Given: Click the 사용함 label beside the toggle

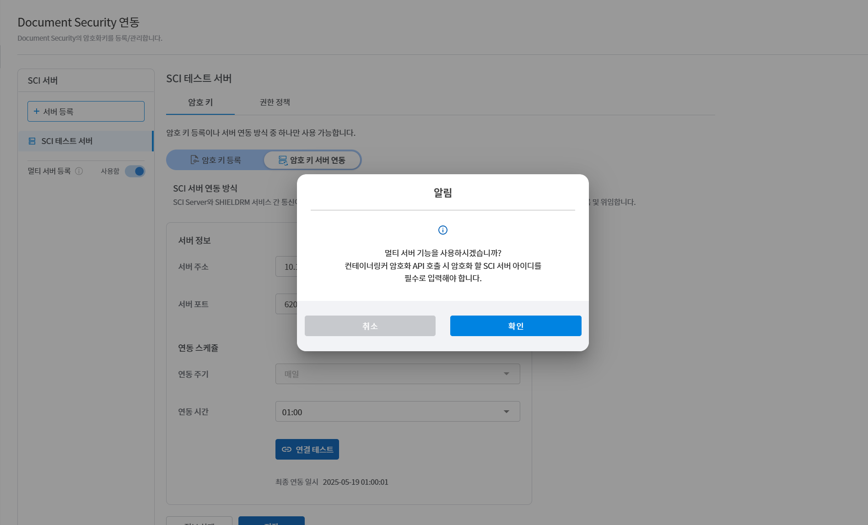Looking at the screenshot, I should (110, 171).
